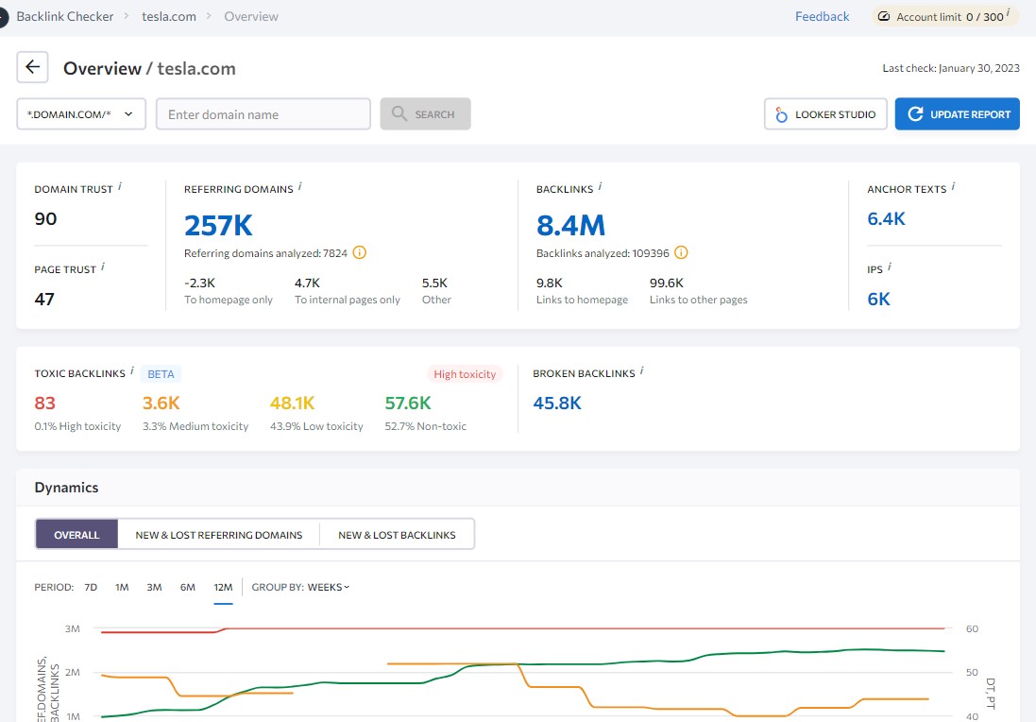Click info icon next to Referring Domains
1036x722 pixels.
pos(300,187)
